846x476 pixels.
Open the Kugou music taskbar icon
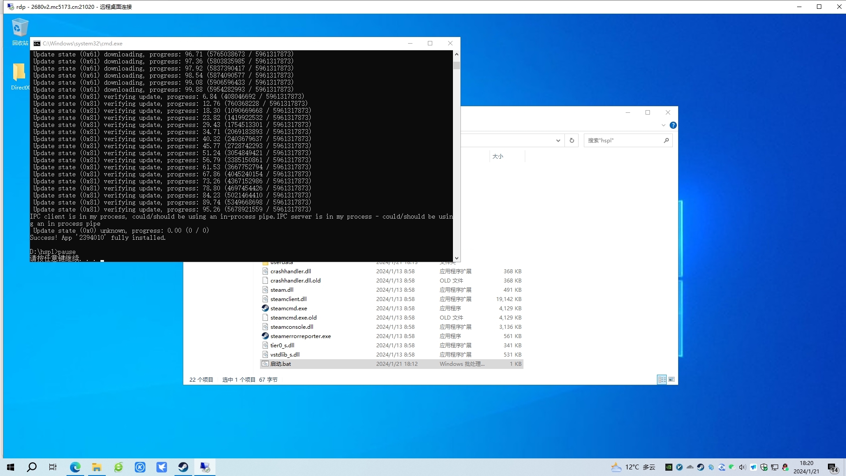(140, 467)
